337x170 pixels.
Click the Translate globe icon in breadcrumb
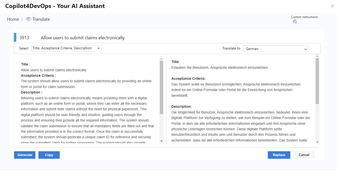28,19
